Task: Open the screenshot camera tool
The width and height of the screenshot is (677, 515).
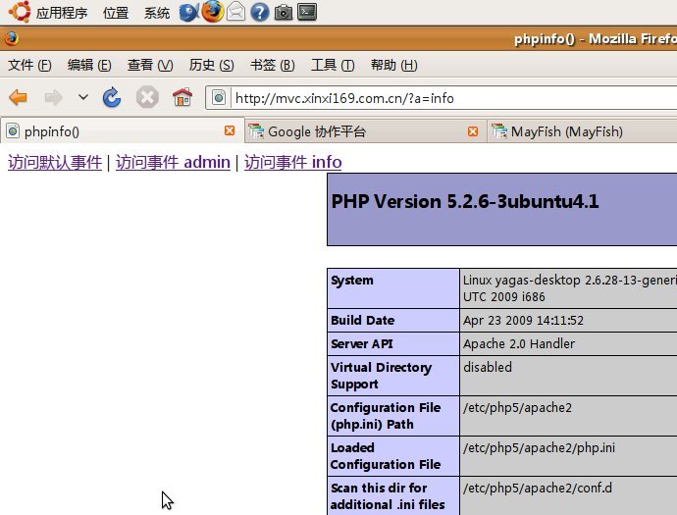Action: click(284, 12)
